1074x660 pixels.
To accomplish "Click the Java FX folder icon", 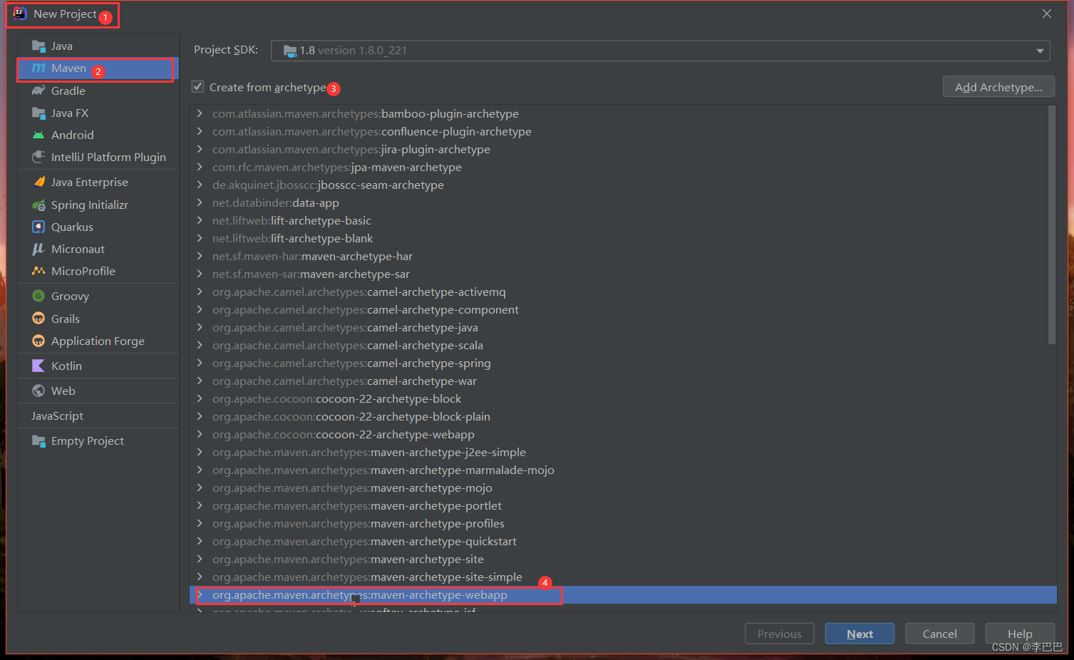I will [x=38, y=113].
